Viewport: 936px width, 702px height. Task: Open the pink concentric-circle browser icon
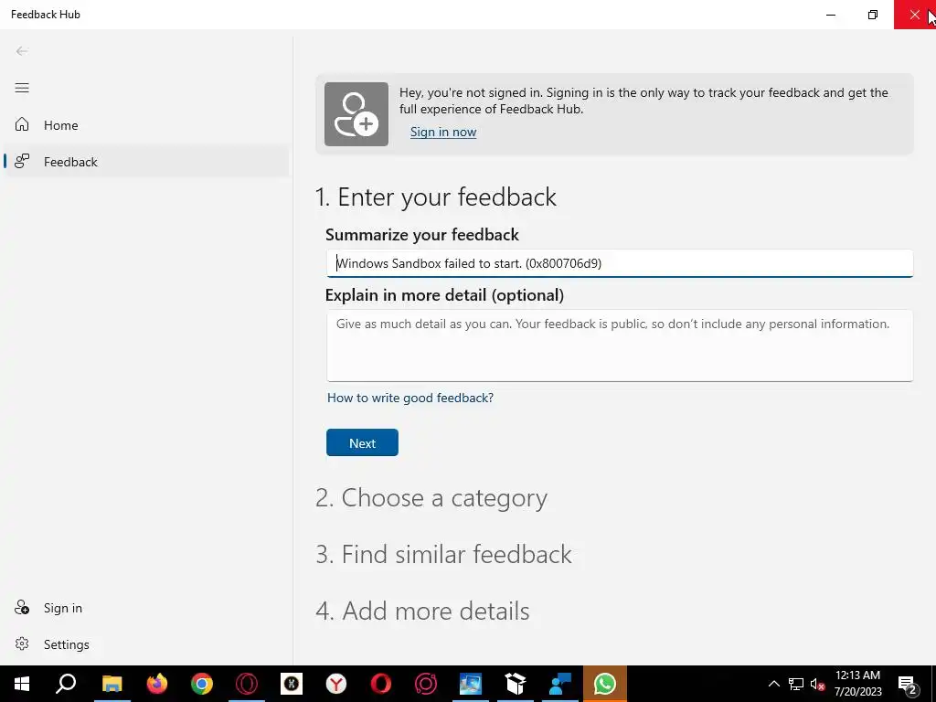426,684
